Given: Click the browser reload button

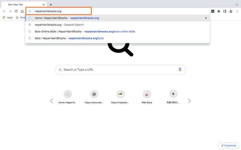Looking at the screenshot, I should pos(16,11).
